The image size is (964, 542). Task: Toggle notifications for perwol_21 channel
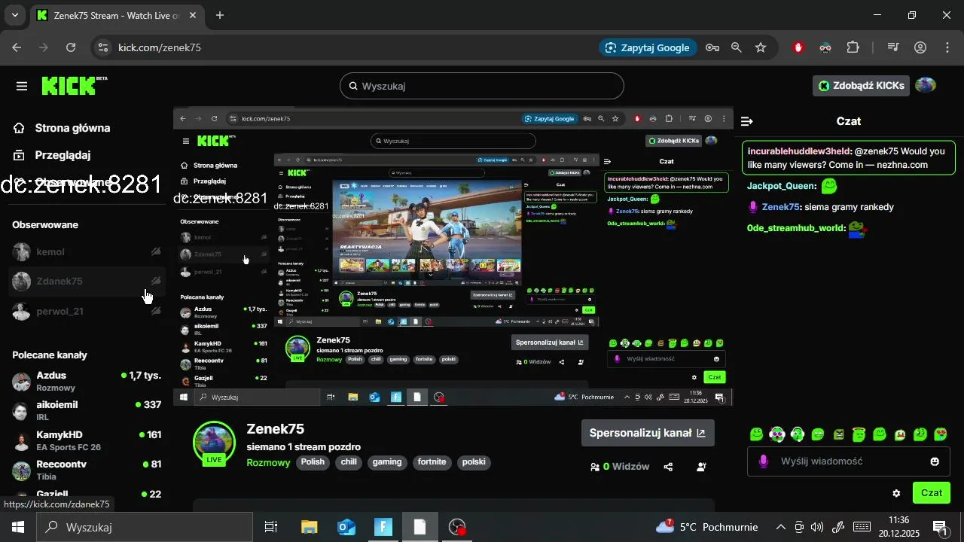(x=156, y=311)
